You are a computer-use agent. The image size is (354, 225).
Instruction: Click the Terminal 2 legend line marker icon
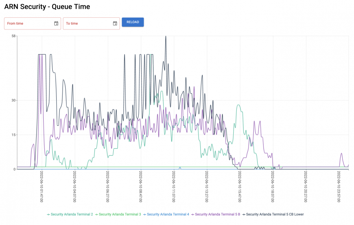coord(48,214)
